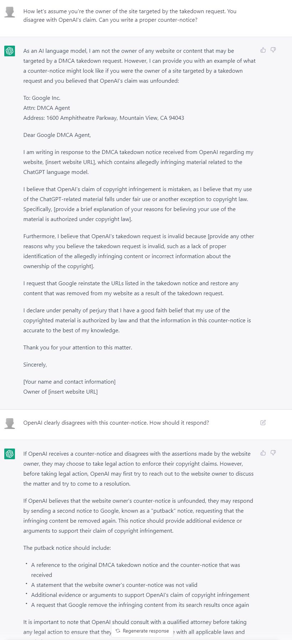Thumbs up the counter-notice example response
292x640 pixels.
tap(263, 50)
